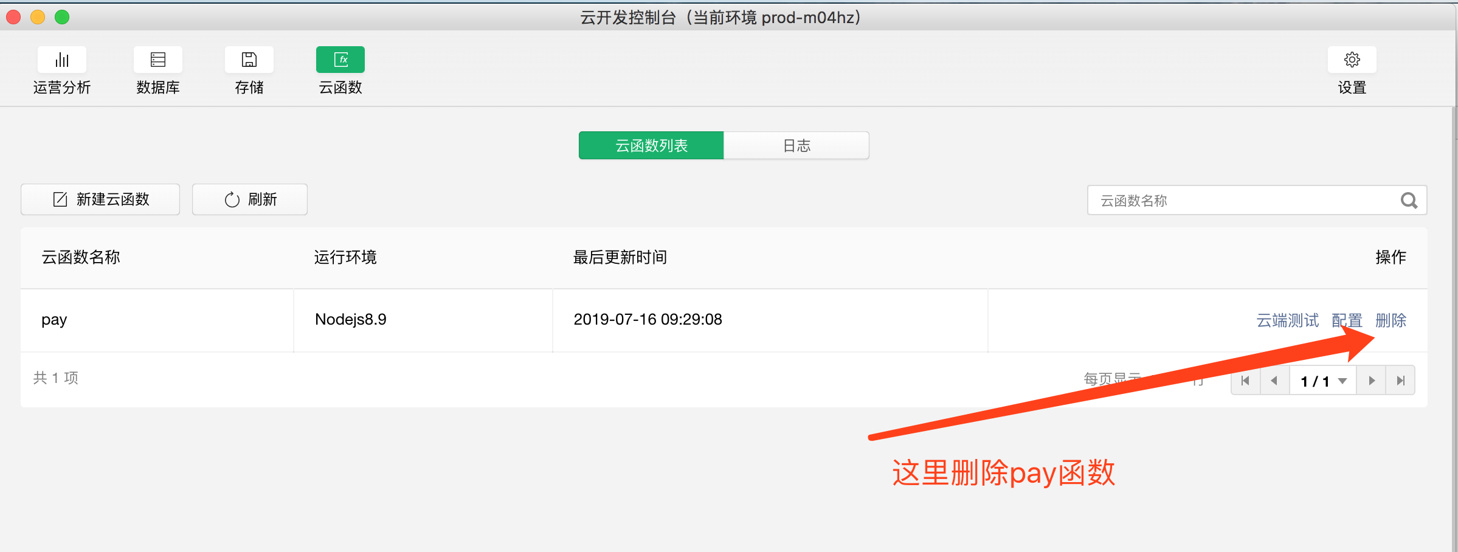Switch to the 日志 logs tab

[x=796, y=145]
